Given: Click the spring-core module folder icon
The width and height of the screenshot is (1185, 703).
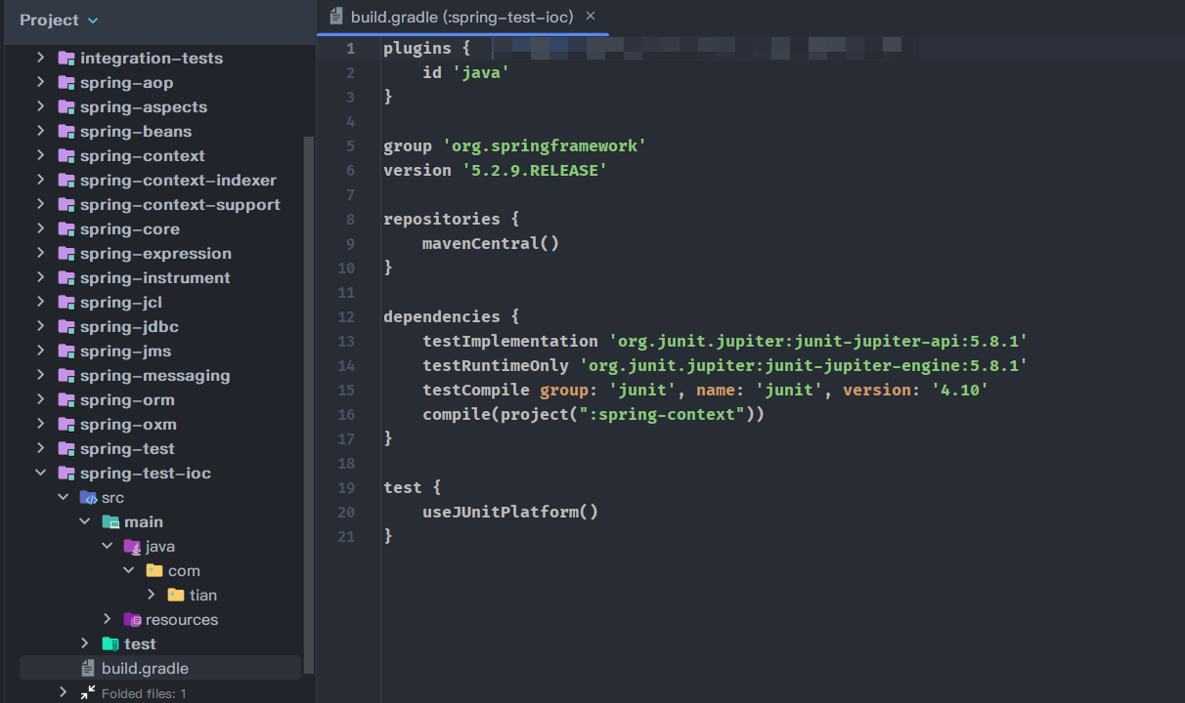Looking at the screenshot, I should pos(66,228).
